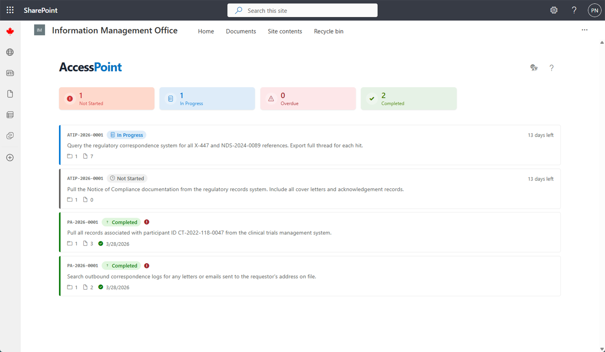The height and width of the screenshot is (352, 605).
Task: Open the Recycle bin navigation item
Action: (328, 31)
